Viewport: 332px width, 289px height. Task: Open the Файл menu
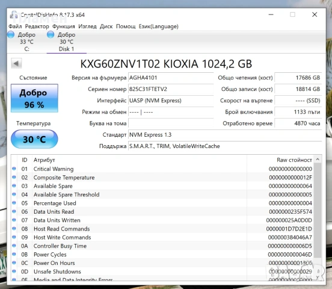pyautogui.click(x=15, y=26)
